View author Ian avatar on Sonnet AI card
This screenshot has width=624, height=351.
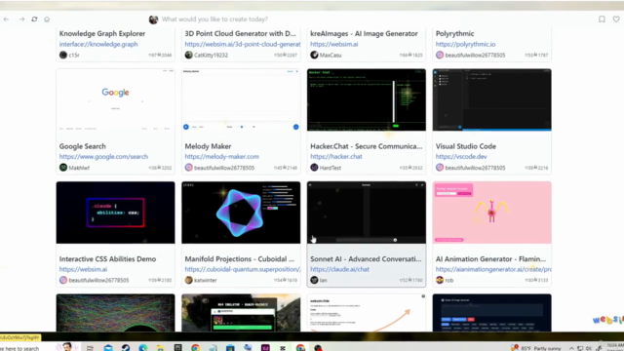pos(314,280)
